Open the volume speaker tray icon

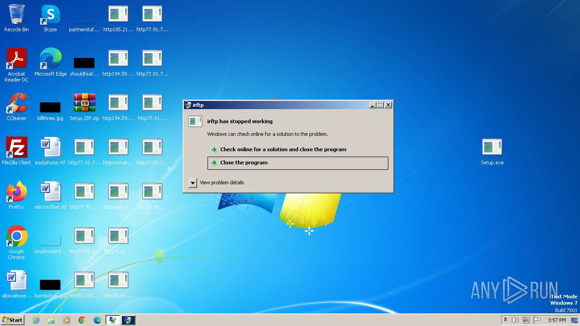515,320
